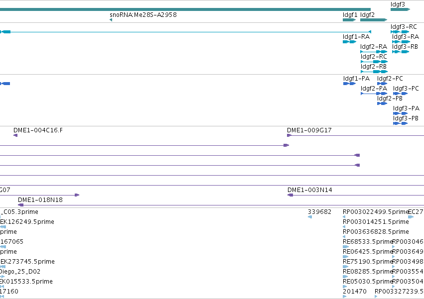Viewport: 424px width, 299px height.
Task: Select transcript Idgf3-RC
Action: (x=400, y=32)
